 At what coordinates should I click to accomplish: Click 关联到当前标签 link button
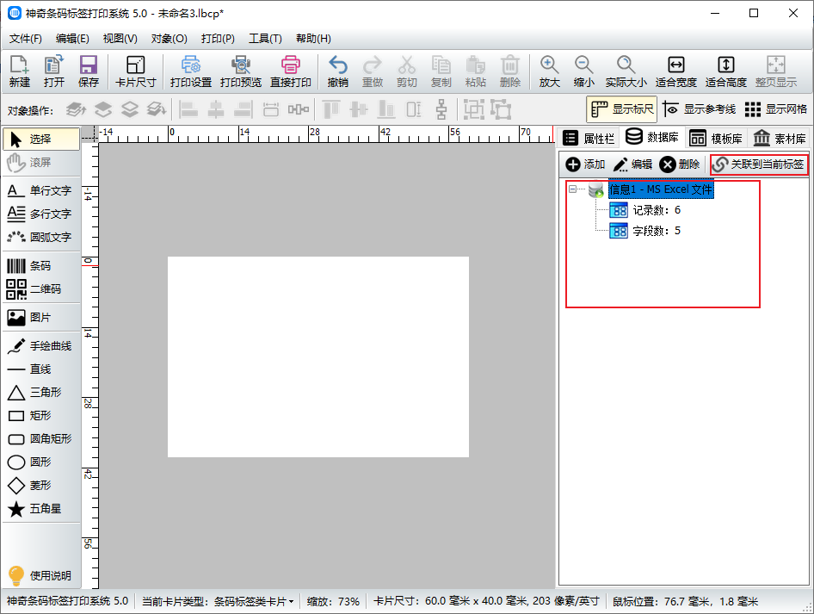pos(759,164)
